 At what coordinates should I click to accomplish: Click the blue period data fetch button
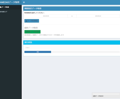pyautogui.click(x=32, y=21)
